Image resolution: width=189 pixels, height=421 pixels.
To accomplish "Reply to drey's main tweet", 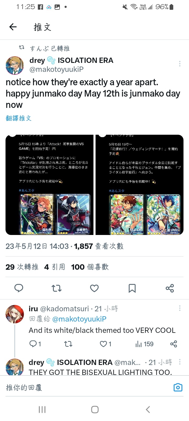I will coord(19,288).
